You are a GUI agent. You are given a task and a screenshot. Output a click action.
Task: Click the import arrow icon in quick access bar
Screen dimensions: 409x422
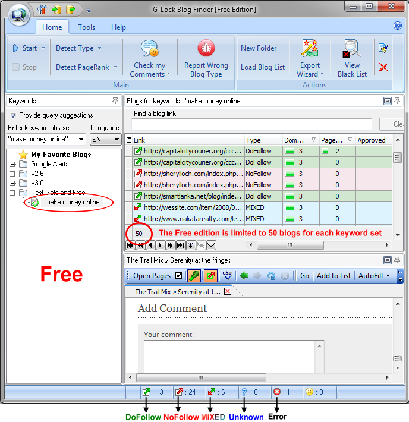(56, 10)
